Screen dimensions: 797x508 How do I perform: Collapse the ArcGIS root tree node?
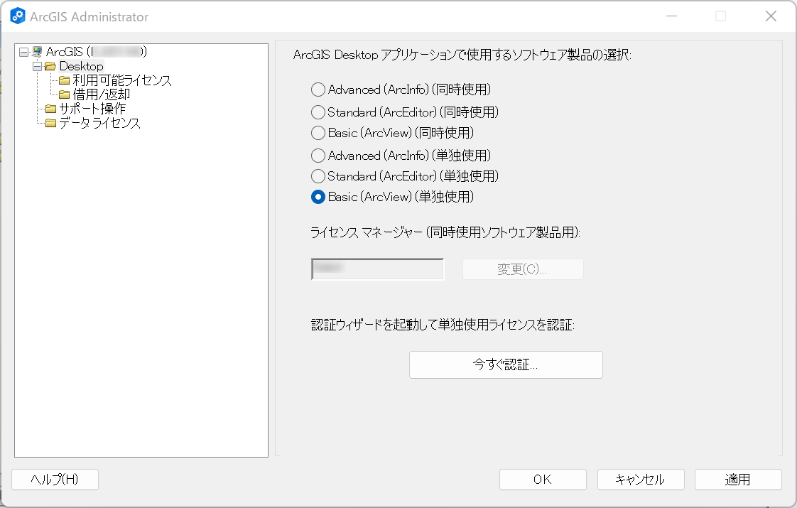click(24, 52)
